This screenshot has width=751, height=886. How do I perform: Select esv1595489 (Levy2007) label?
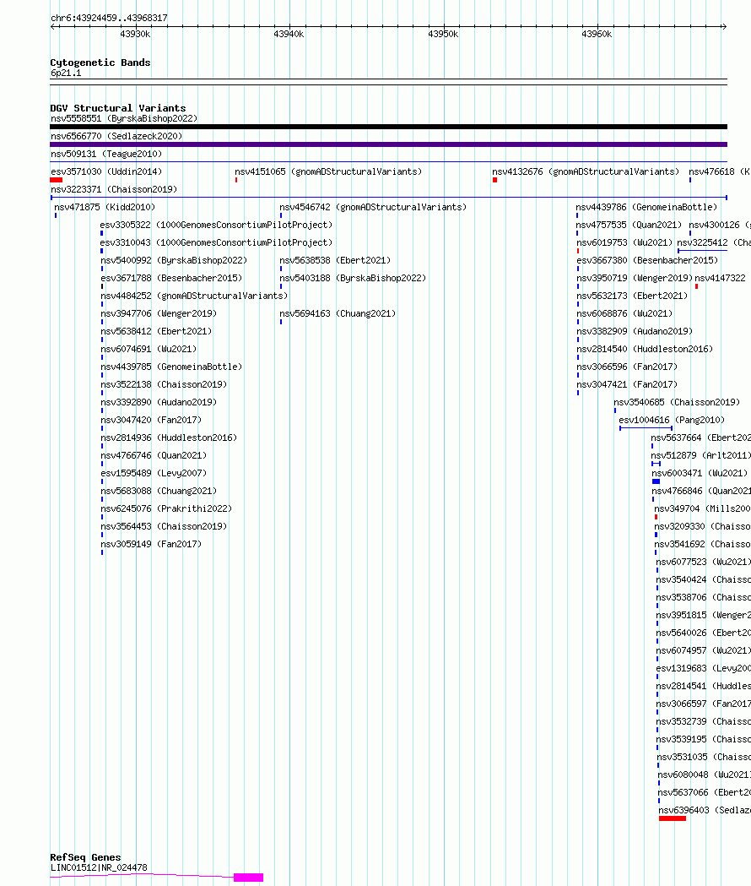tap(154, 474)
